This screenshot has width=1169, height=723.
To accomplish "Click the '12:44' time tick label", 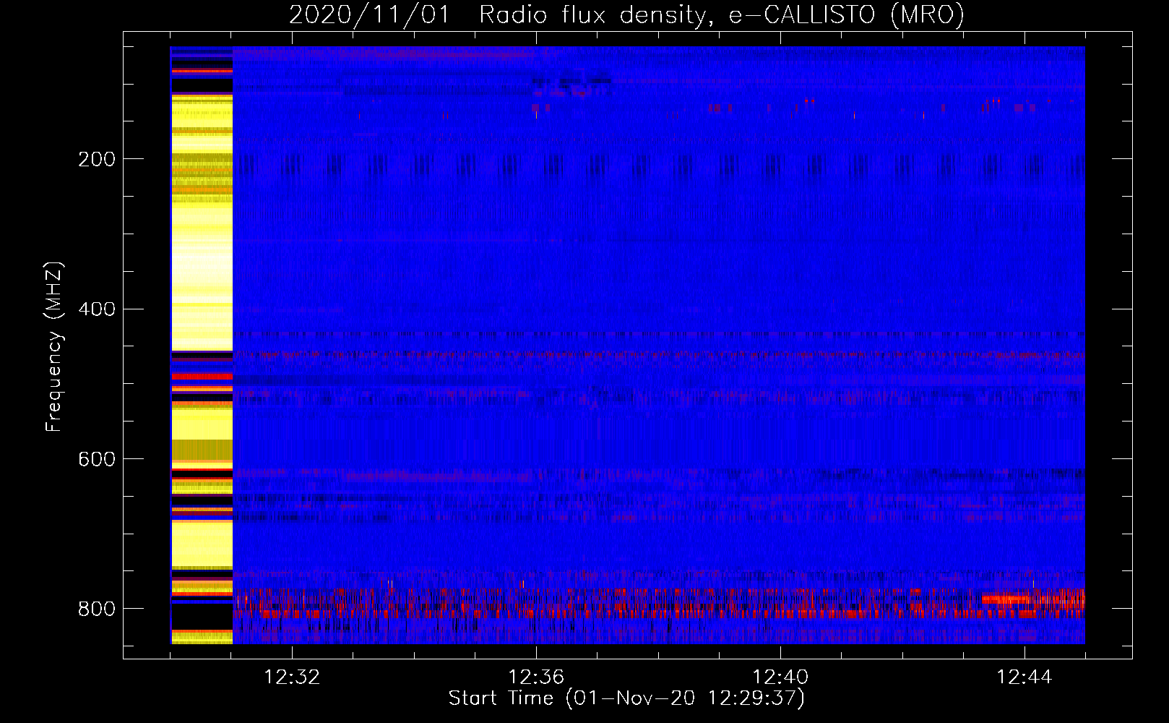I will coord(1025,677).
